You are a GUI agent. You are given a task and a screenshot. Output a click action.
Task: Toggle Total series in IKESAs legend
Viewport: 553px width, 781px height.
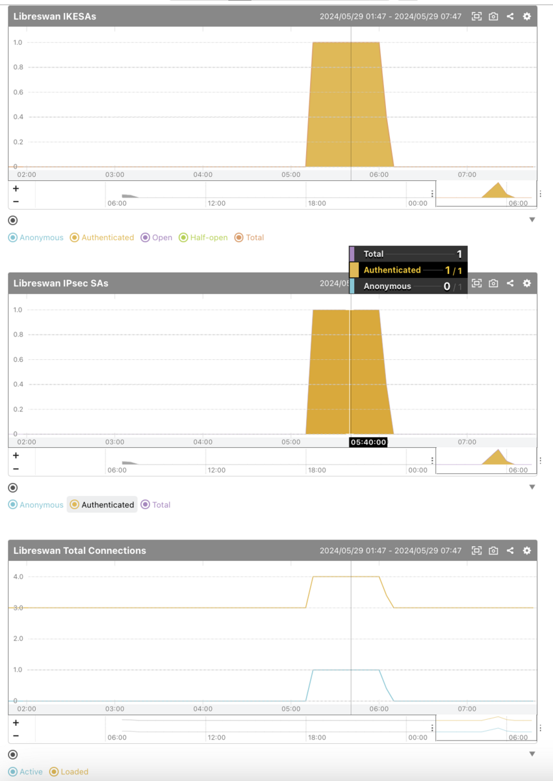tap(250, 238)
